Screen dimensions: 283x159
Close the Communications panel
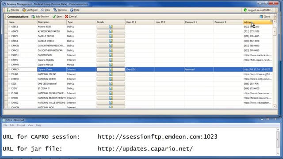pyautogui.click(x=265, y=17)
